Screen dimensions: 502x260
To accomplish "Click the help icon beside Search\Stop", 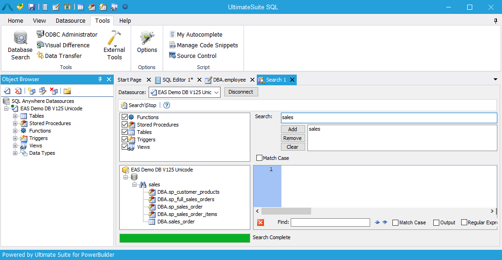I will coord(167,105).
